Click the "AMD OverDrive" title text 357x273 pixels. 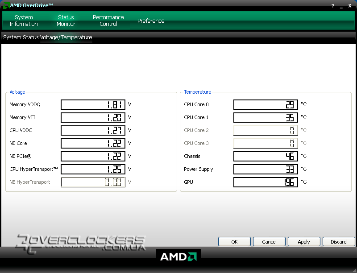click(31, 5)
